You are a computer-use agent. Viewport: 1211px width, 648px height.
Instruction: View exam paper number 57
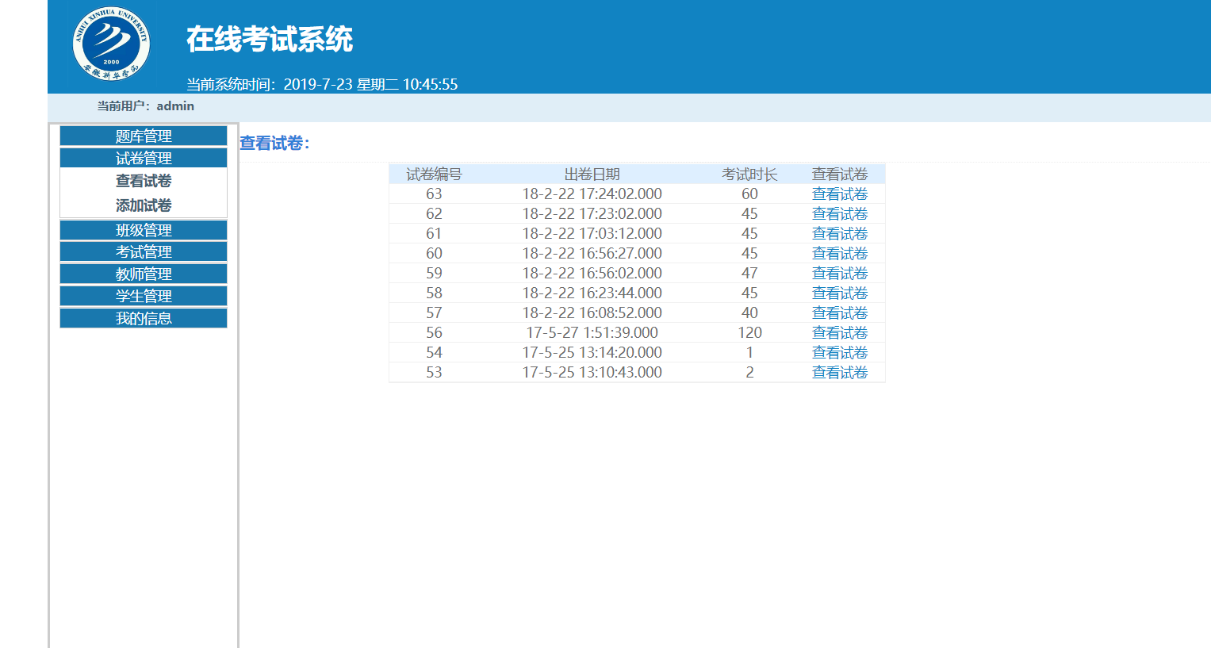coord(840,313)
